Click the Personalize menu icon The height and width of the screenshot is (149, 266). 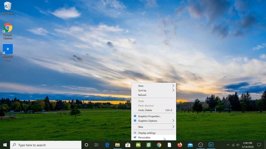point(135,137)
